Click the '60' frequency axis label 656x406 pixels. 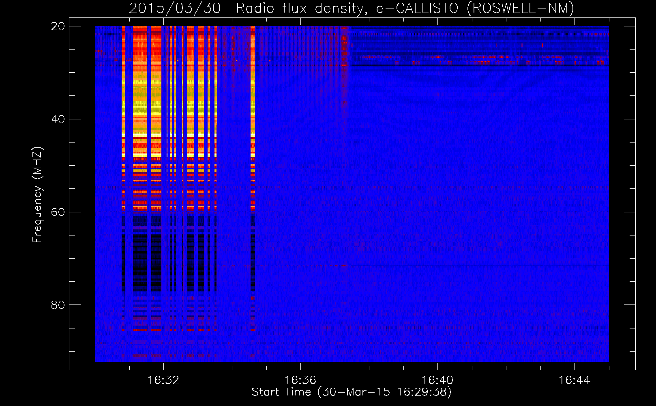tap(58, 212)
